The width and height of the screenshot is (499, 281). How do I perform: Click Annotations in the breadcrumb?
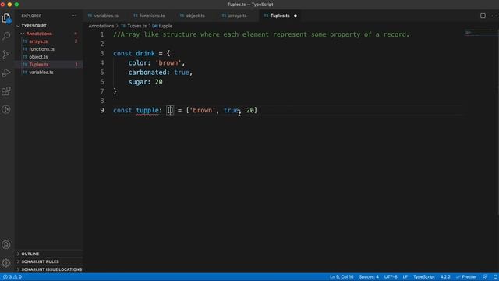[101, 26]
